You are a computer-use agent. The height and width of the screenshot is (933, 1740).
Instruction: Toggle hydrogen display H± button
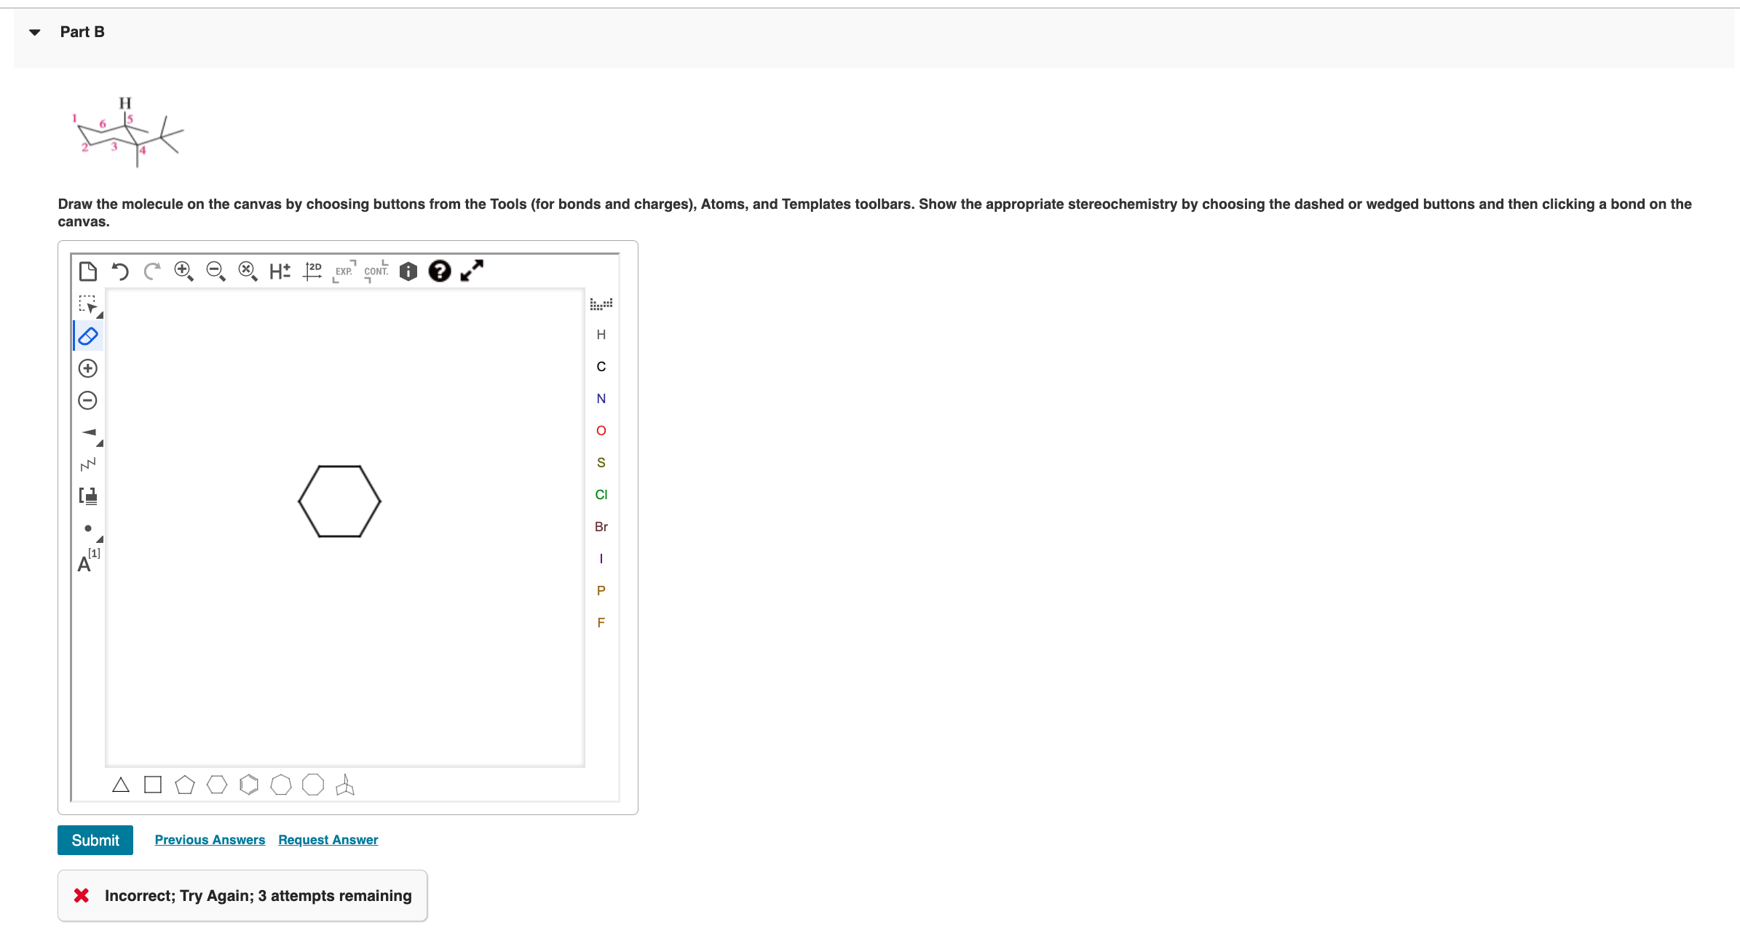coord(280,271)
